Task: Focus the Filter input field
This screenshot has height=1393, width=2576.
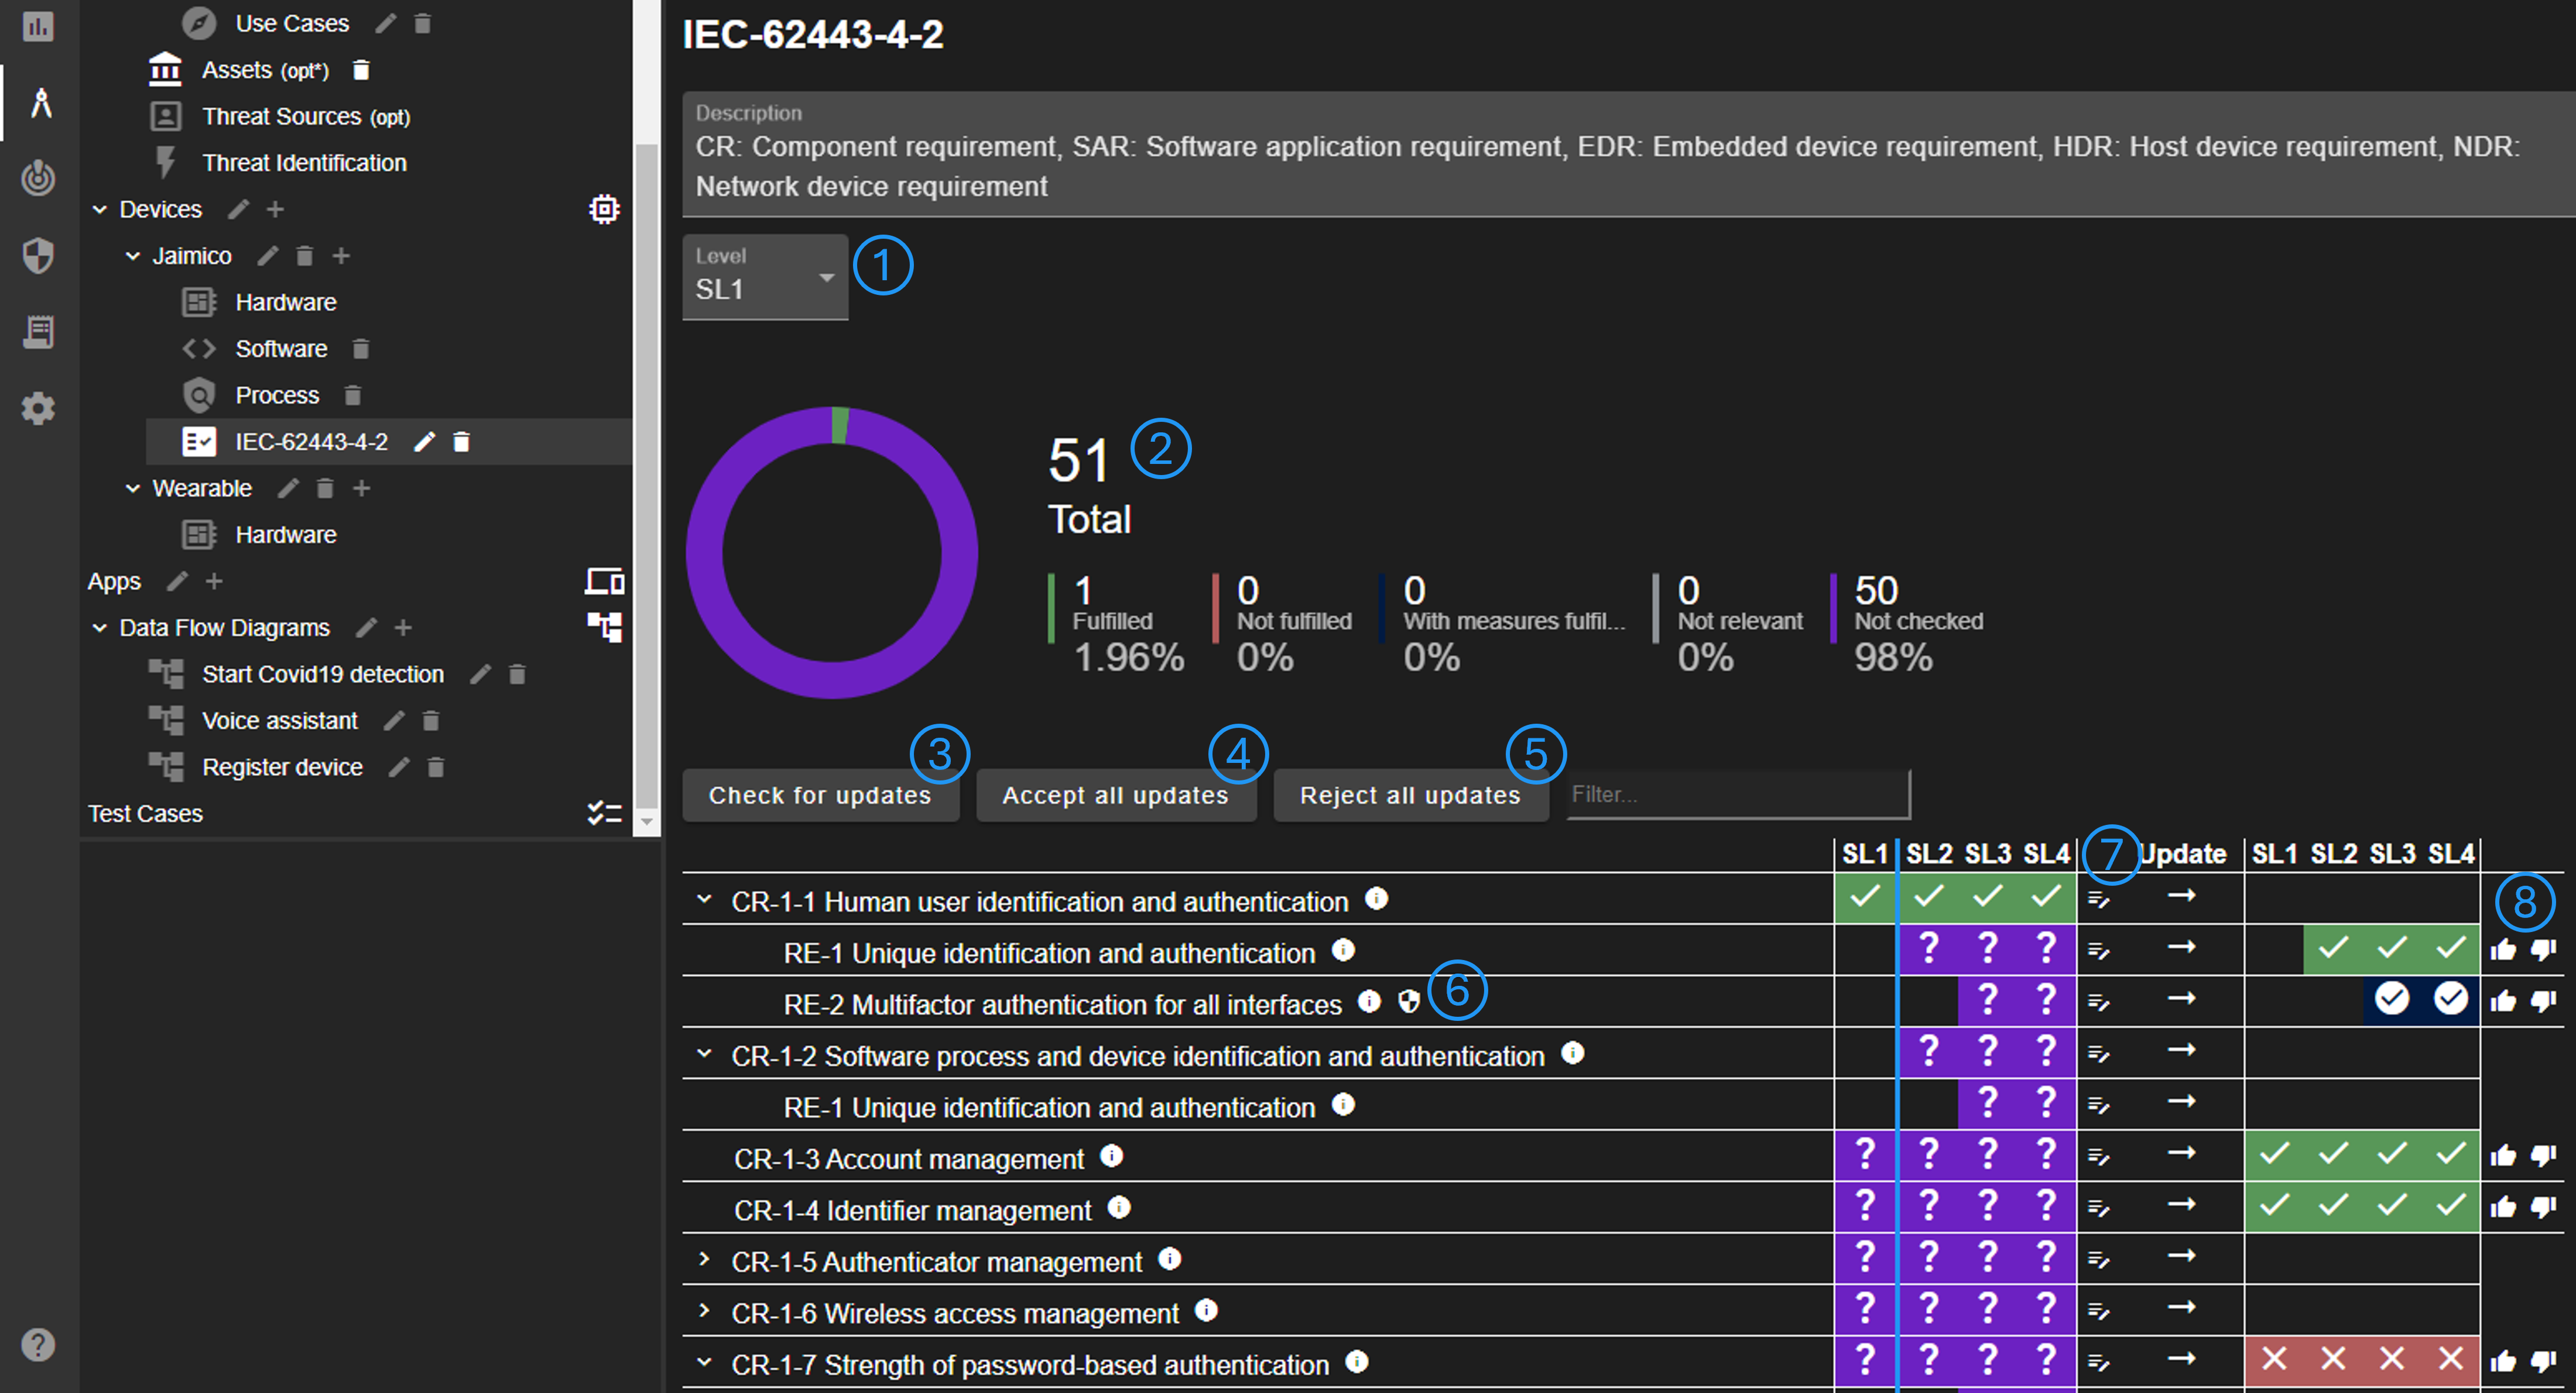Action: point(1738,794)
